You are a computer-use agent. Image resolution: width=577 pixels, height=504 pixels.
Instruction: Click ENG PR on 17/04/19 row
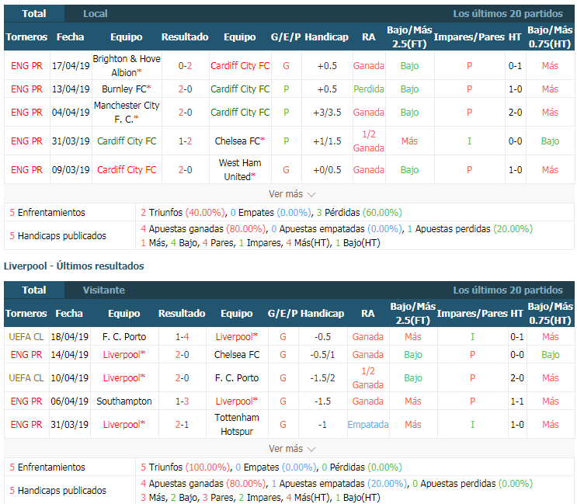(x=27, y=65)
